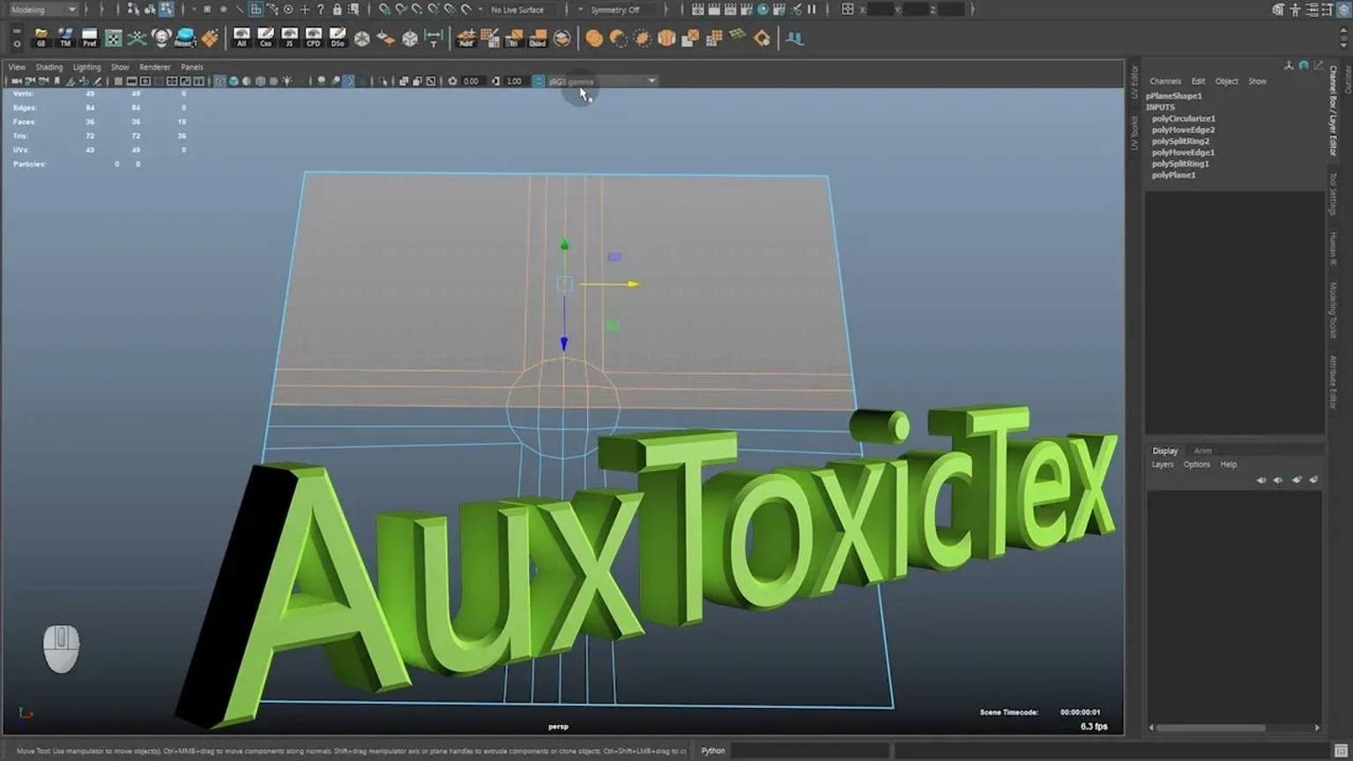Screen dimensions: 1353x761
Task: Click the measure distance shelf icon
Action: (434, 38)
